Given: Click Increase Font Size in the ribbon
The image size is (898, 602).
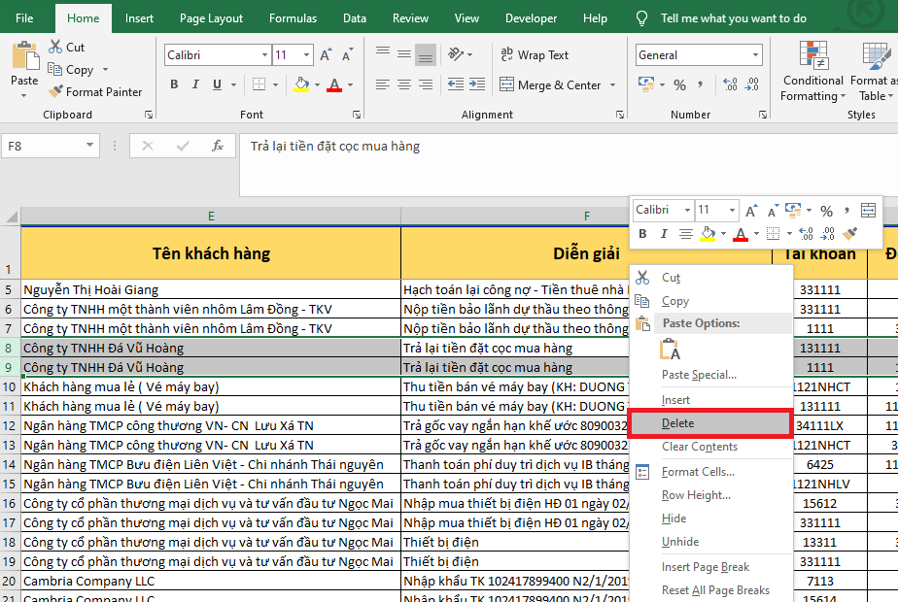Looking at the screenshot, I should pyautogui.click(x=327, y=55).
